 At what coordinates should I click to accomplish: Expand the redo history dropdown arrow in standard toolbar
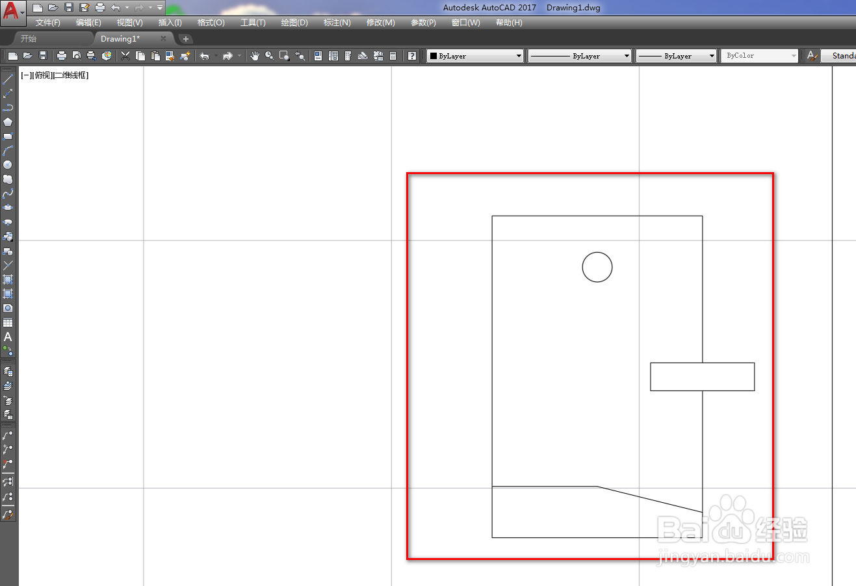click(x=239, y=56)
